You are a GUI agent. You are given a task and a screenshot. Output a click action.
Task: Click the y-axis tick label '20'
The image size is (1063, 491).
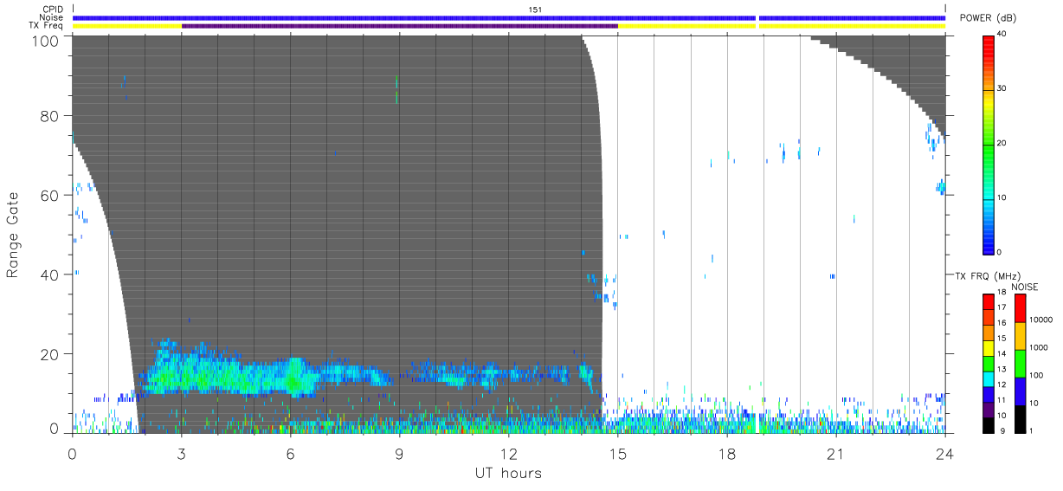tap(50, 354)
